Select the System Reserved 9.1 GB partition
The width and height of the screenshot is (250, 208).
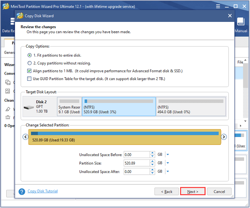pos(69,106)
